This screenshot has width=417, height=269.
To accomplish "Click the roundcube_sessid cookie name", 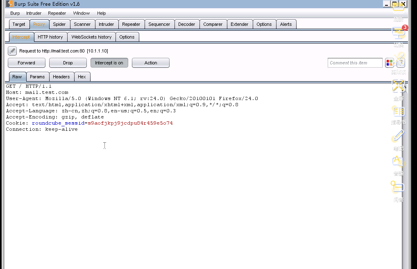I will click(x=58, y=123).
